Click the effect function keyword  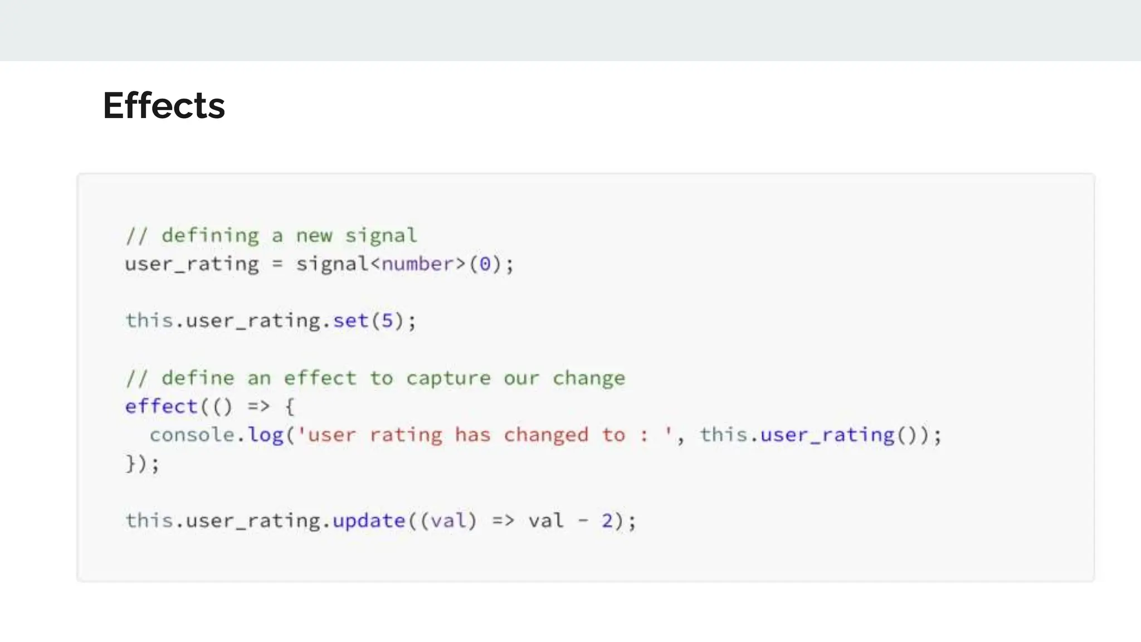pyautogui.click(x=161, y=406)
